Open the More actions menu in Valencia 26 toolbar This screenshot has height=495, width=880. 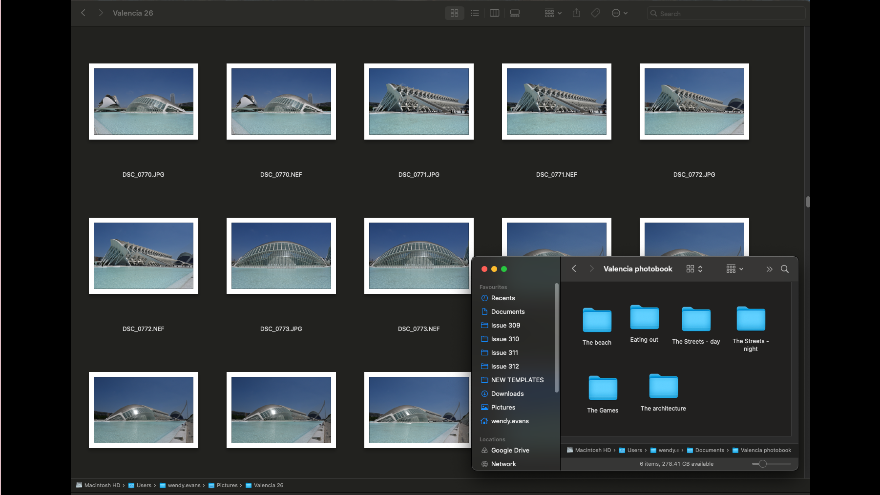[619, 13]
